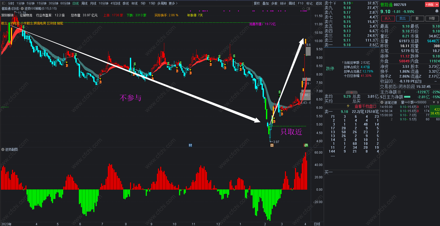Click the square marker below the 3.97 low

point(272,145)
